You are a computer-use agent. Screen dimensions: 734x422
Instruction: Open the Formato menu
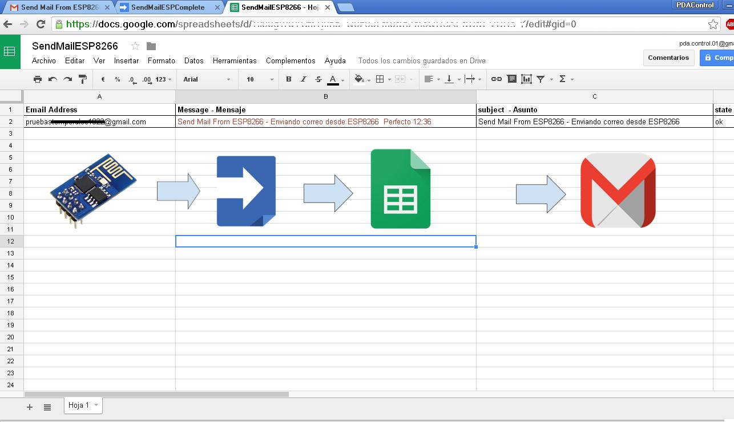(x=162, y=60)
